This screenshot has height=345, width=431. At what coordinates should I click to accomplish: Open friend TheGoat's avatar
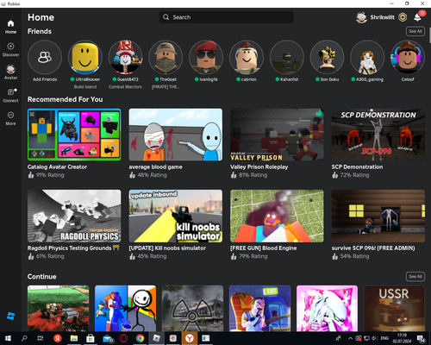pyautogui.click(x=166, y=57)
